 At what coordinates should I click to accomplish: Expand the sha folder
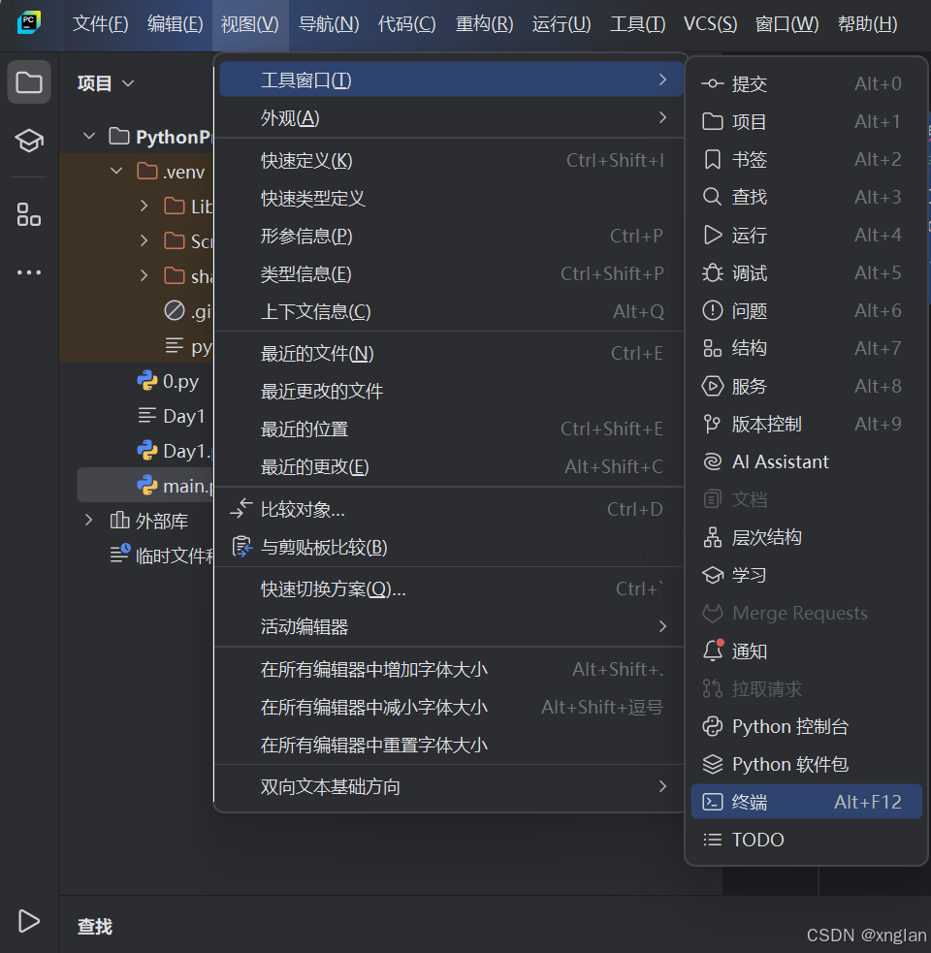(144, 275)
